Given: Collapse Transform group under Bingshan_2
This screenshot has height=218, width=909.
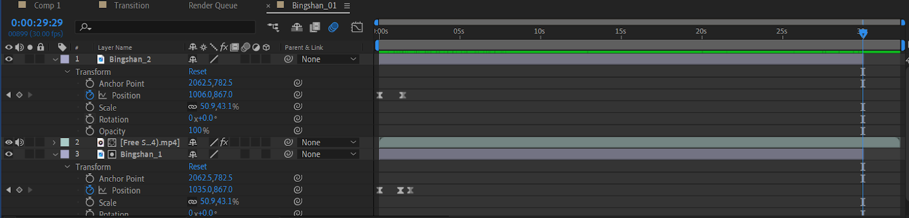Looking at the screenshot, I should (x=67, y=72).
